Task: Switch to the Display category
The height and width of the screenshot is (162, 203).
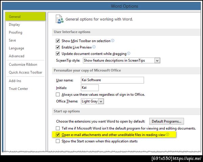Action: pos(14,25)
